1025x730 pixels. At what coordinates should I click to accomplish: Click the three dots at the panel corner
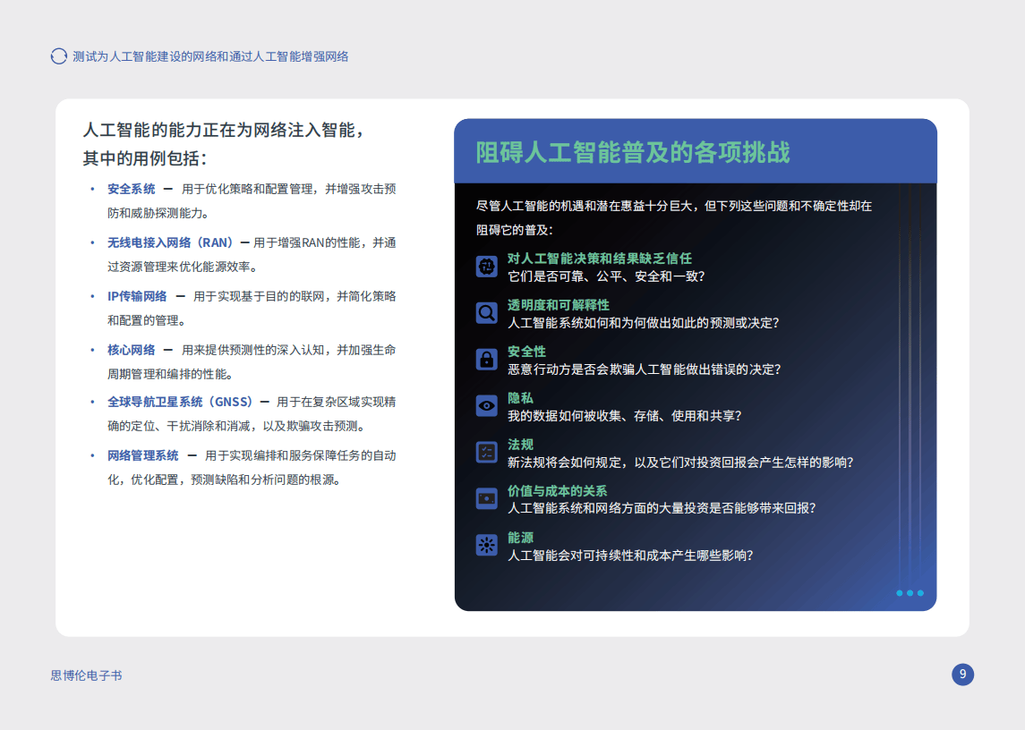[x=910, y=593]
